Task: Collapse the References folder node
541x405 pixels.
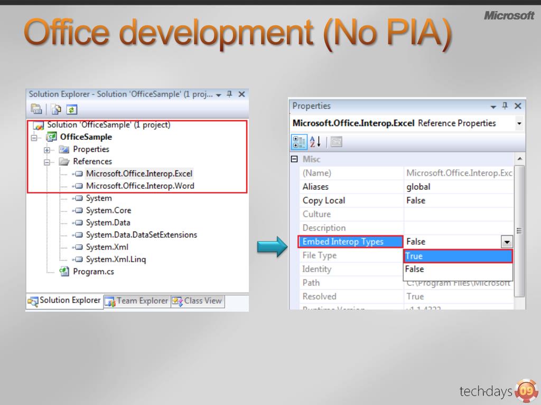Action: coord(47,162)
